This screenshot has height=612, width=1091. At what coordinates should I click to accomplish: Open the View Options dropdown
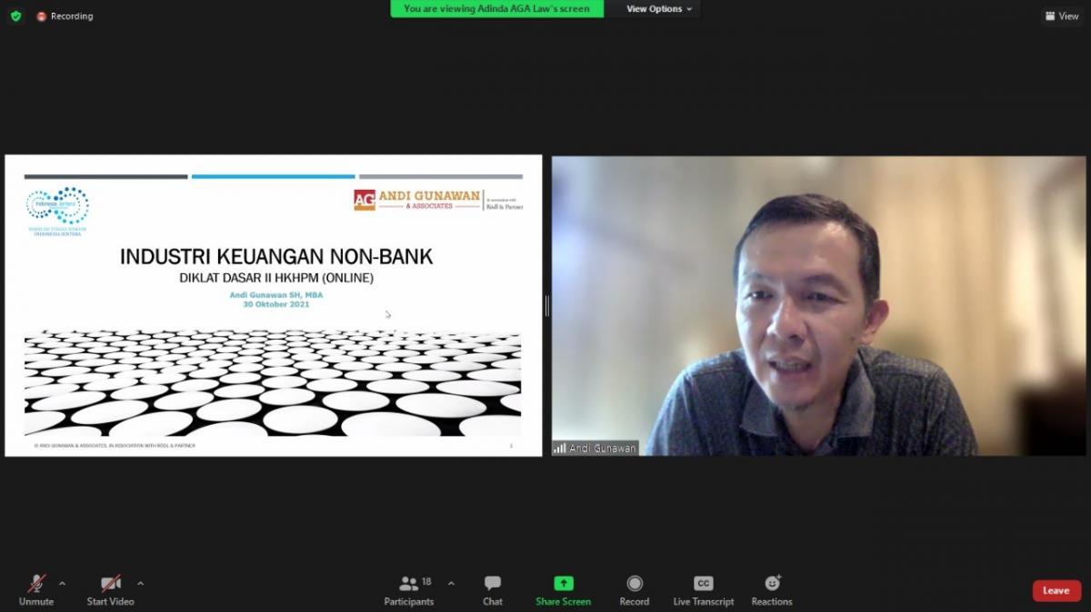click(x=659, y=9)
